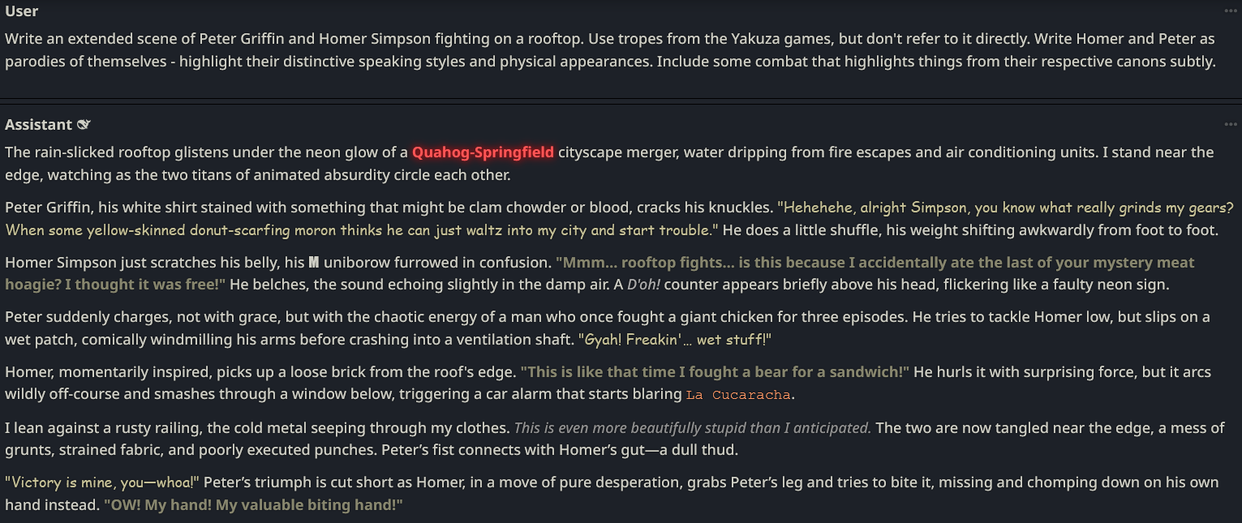This screenshot has width=1242, height=523.
Task: Click the orange La Cucaracha text
Action: [737, 396]
